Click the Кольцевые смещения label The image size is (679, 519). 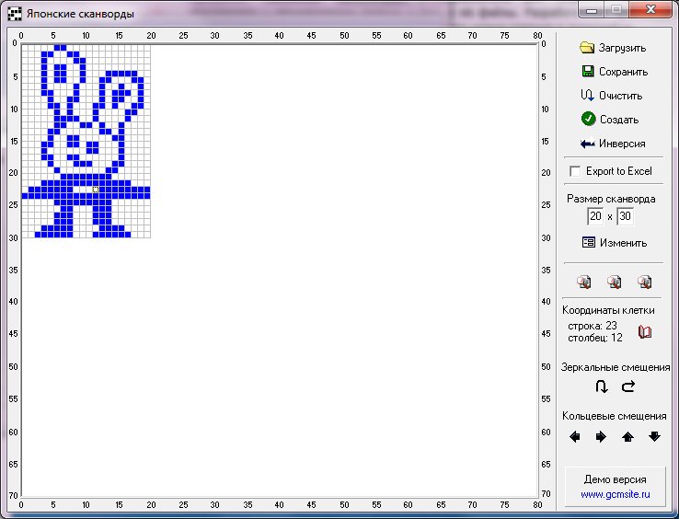point(614,416)
